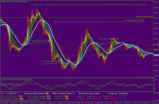Click the Risk to Reward Ratio label
159x104 pixels.
pos(62,94)
